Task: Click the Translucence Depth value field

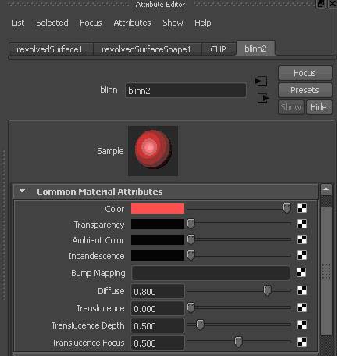Action: tap(158, 325)
